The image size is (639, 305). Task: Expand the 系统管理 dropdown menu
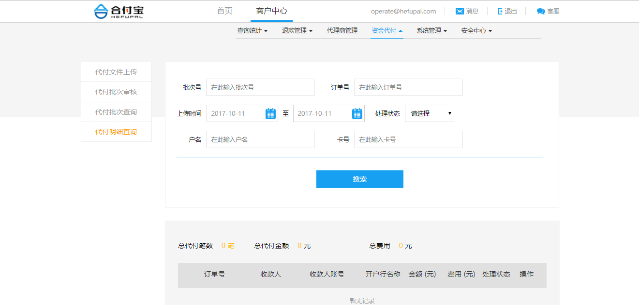tap(431, 30)
